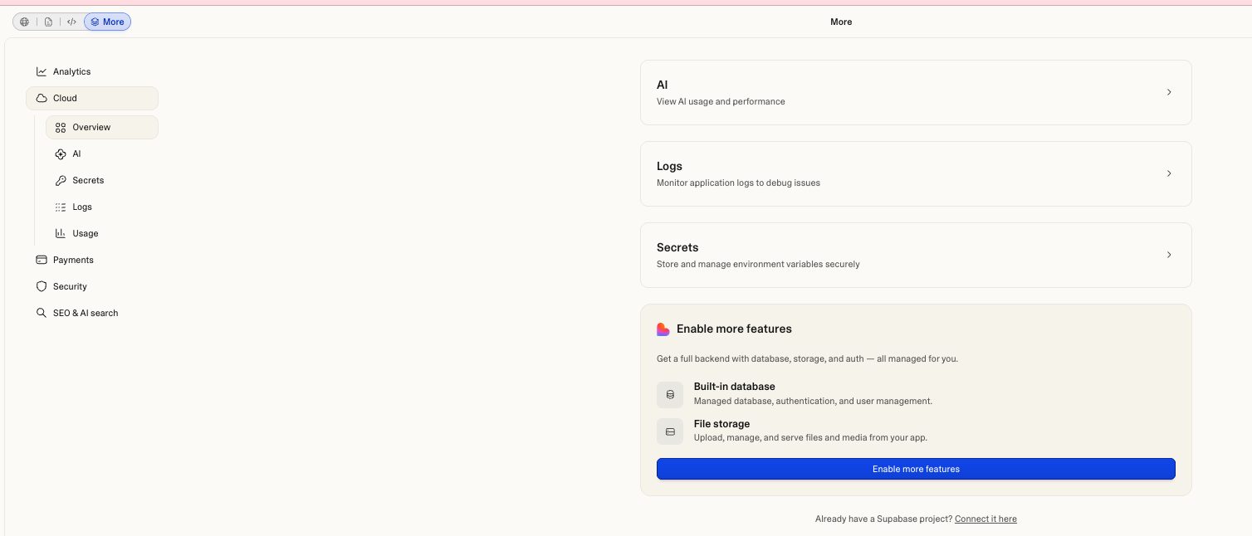Click the Analytics chart icon
Image resolution: width=1252 pixels, height=536 pixels.
(42, 72)
